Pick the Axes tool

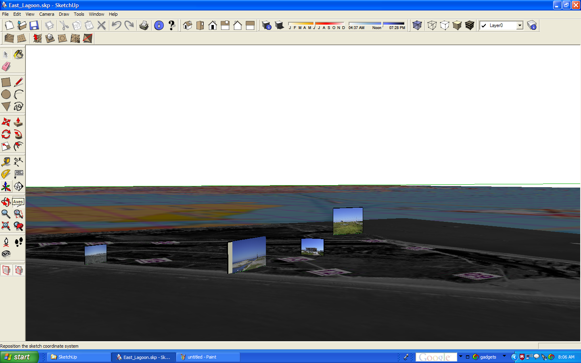pyautogui.click(x=6, y=186)
